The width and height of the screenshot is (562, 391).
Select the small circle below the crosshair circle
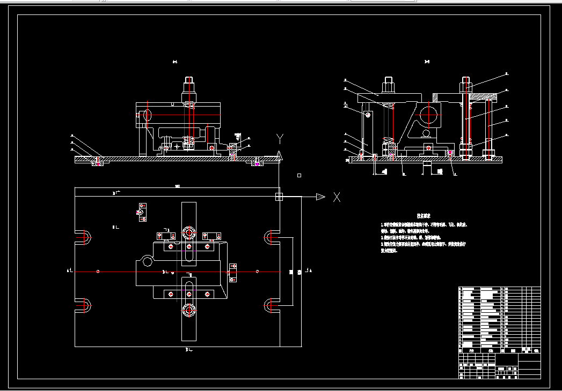pyautogui.click(x=426, y=134)
